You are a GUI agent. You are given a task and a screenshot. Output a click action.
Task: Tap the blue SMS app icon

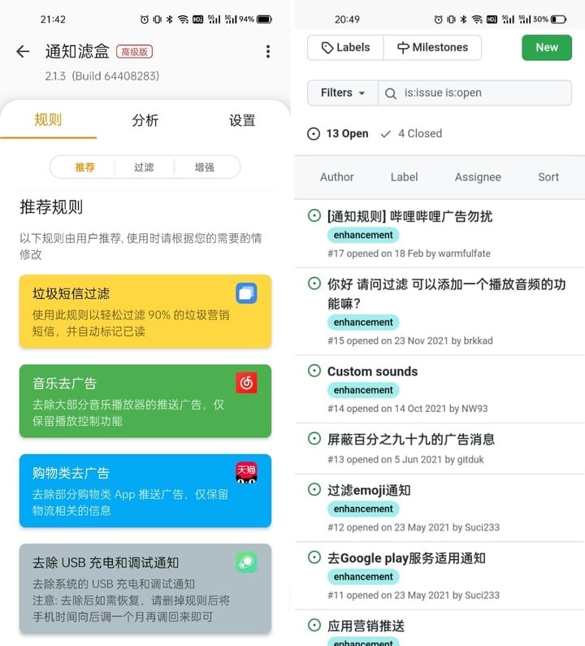click(x=246, y=293)
